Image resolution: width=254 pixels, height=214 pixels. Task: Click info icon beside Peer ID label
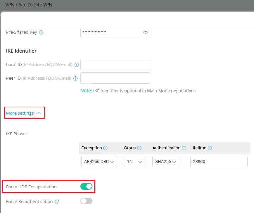point(75,78)
